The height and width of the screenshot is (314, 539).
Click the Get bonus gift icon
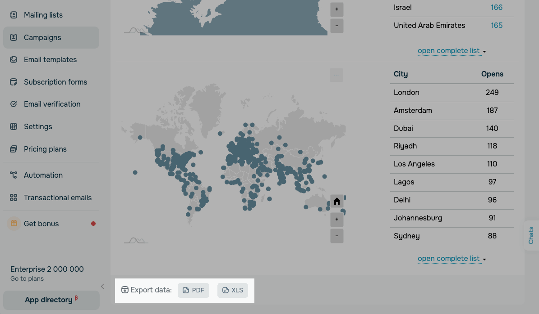coord(14,224)
